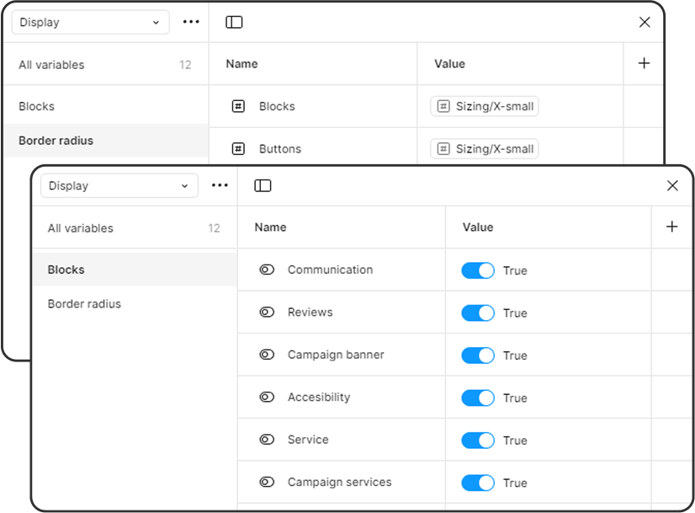Toggle off the Reviews switch
This screenshot has width=695, height=513.
coord(478,313)
